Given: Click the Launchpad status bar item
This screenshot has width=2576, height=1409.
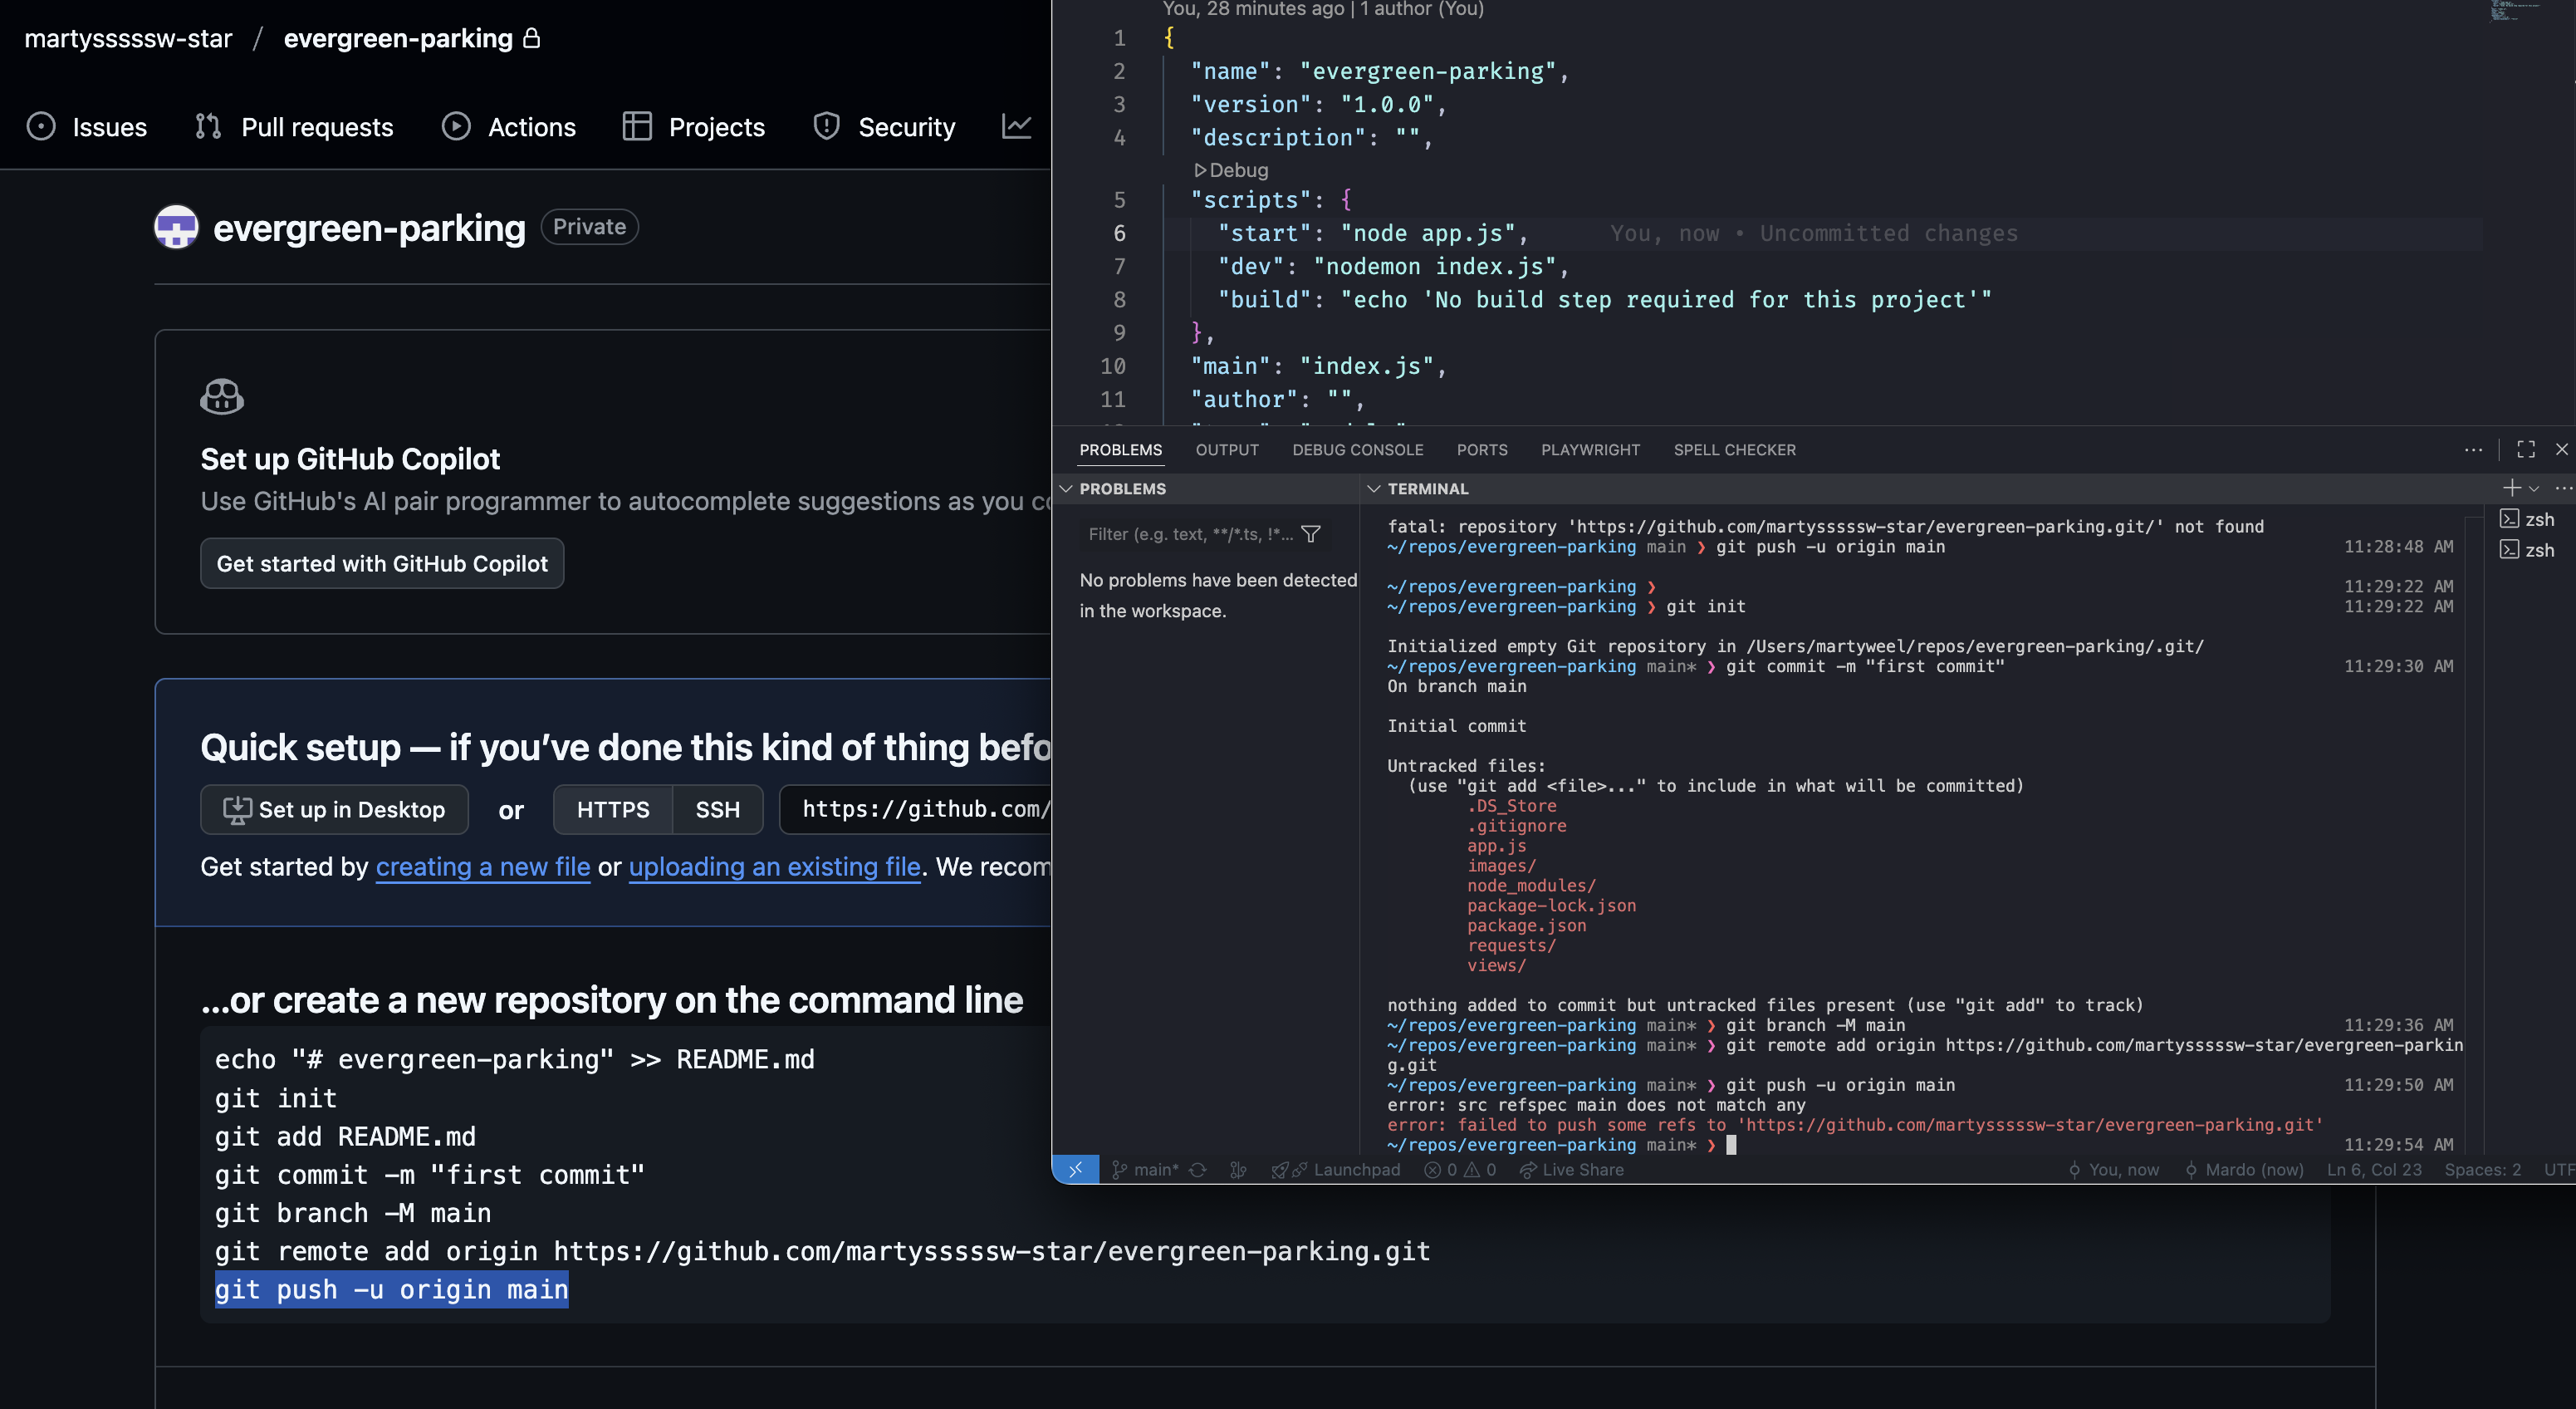Looking at the screenshot, I should pyautogui.click(x=1335, y=1170).
